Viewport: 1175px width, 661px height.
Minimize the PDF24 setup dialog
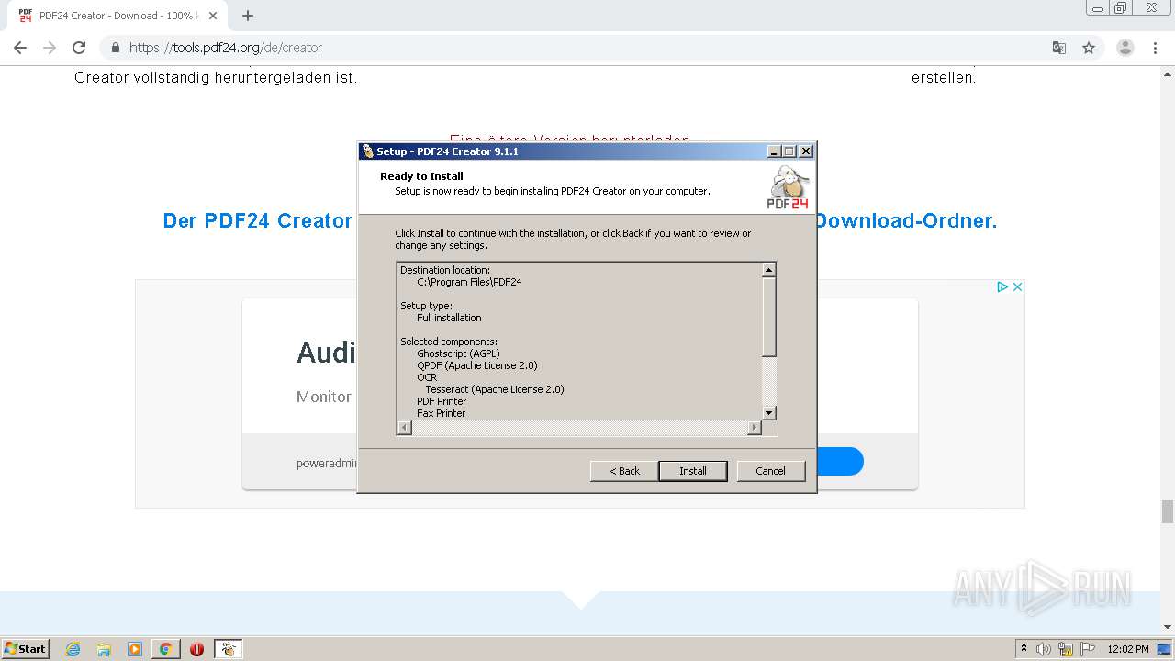coord(774,151)
